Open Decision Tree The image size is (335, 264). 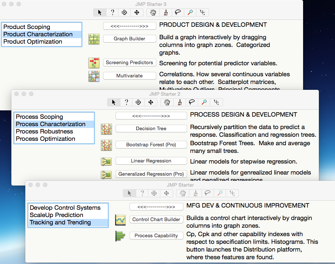(151, 128)
